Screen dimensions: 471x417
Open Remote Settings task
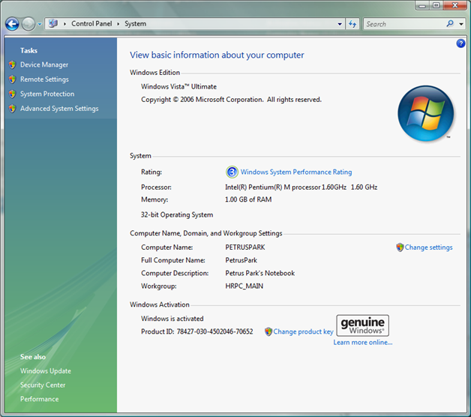44,79
